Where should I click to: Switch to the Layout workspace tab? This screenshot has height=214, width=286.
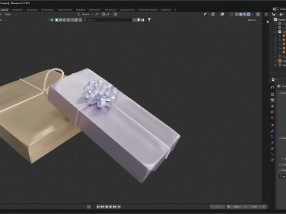pyautogui.click(x=4, y=10)
